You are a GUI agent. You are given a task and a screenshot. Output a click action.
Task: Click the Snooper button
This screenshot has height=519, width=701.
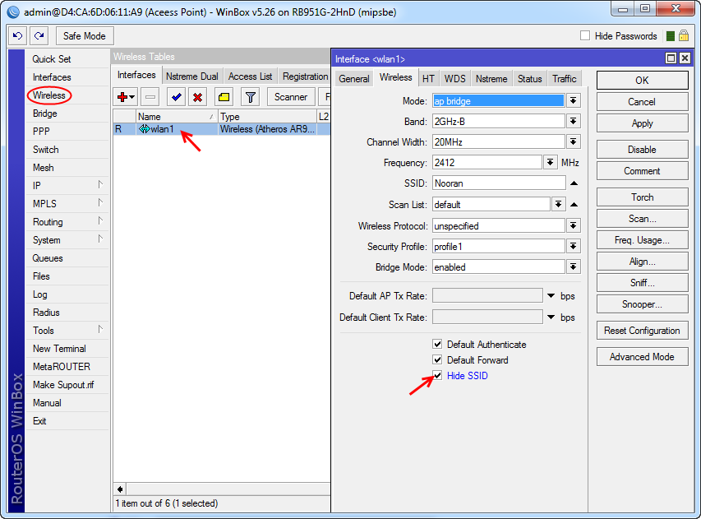[x=642, y=304]
